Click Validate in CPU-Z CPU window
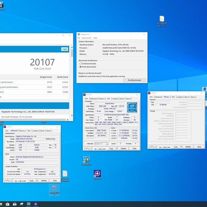Image resolution: width=207 pixels, height=207 pixels. (x=123, y=149)
